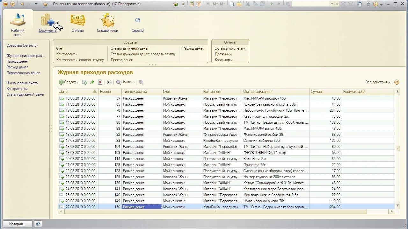Click the Комментарий column header
408x229 pixels.
click(368, 92)
